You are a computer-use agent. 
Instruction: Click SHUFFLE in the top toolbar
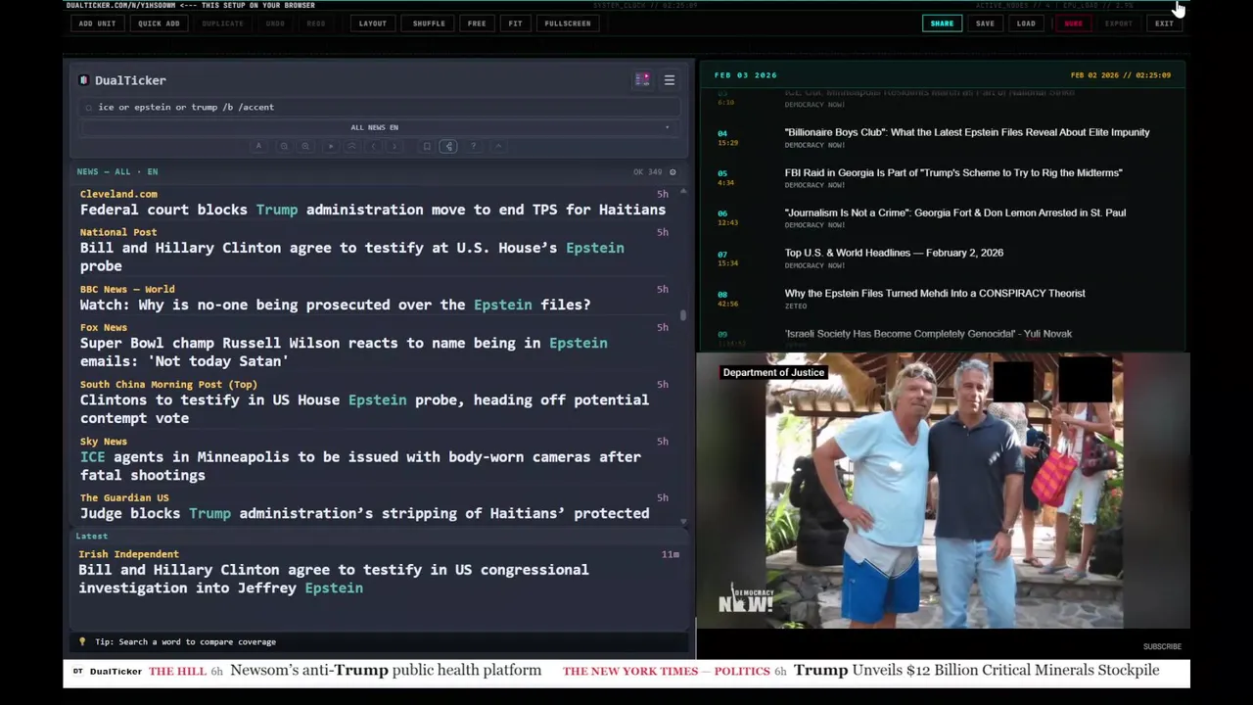429,23
